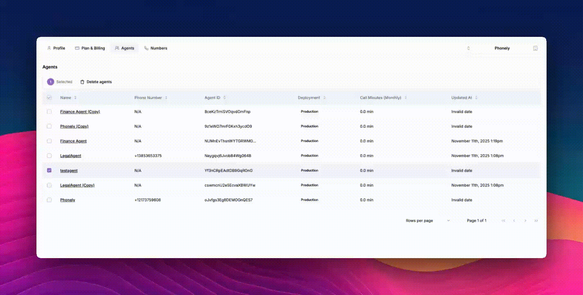
Task: Sort the table by Updated At
Action: tap(465, 98)
